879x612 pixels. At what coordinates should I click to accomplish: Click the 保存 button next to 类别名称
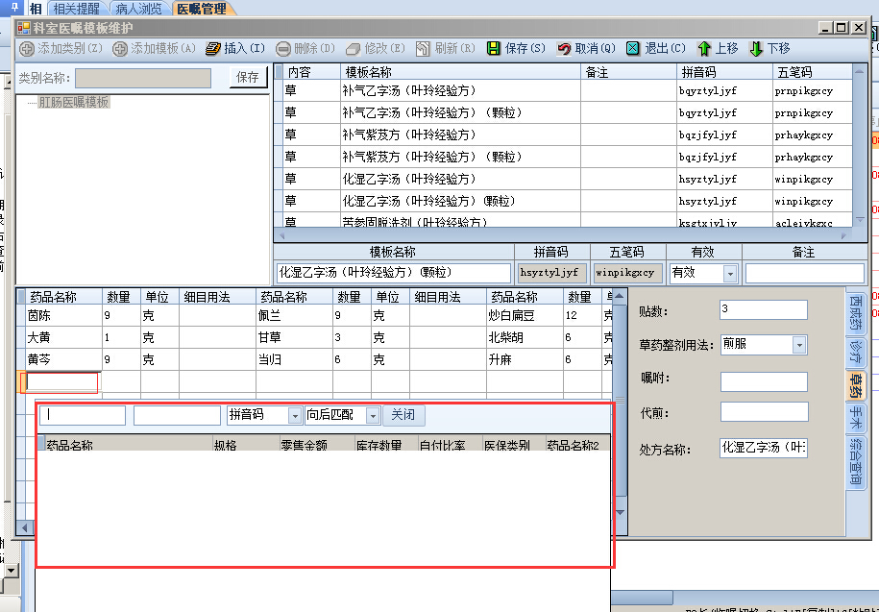[248, 77]
